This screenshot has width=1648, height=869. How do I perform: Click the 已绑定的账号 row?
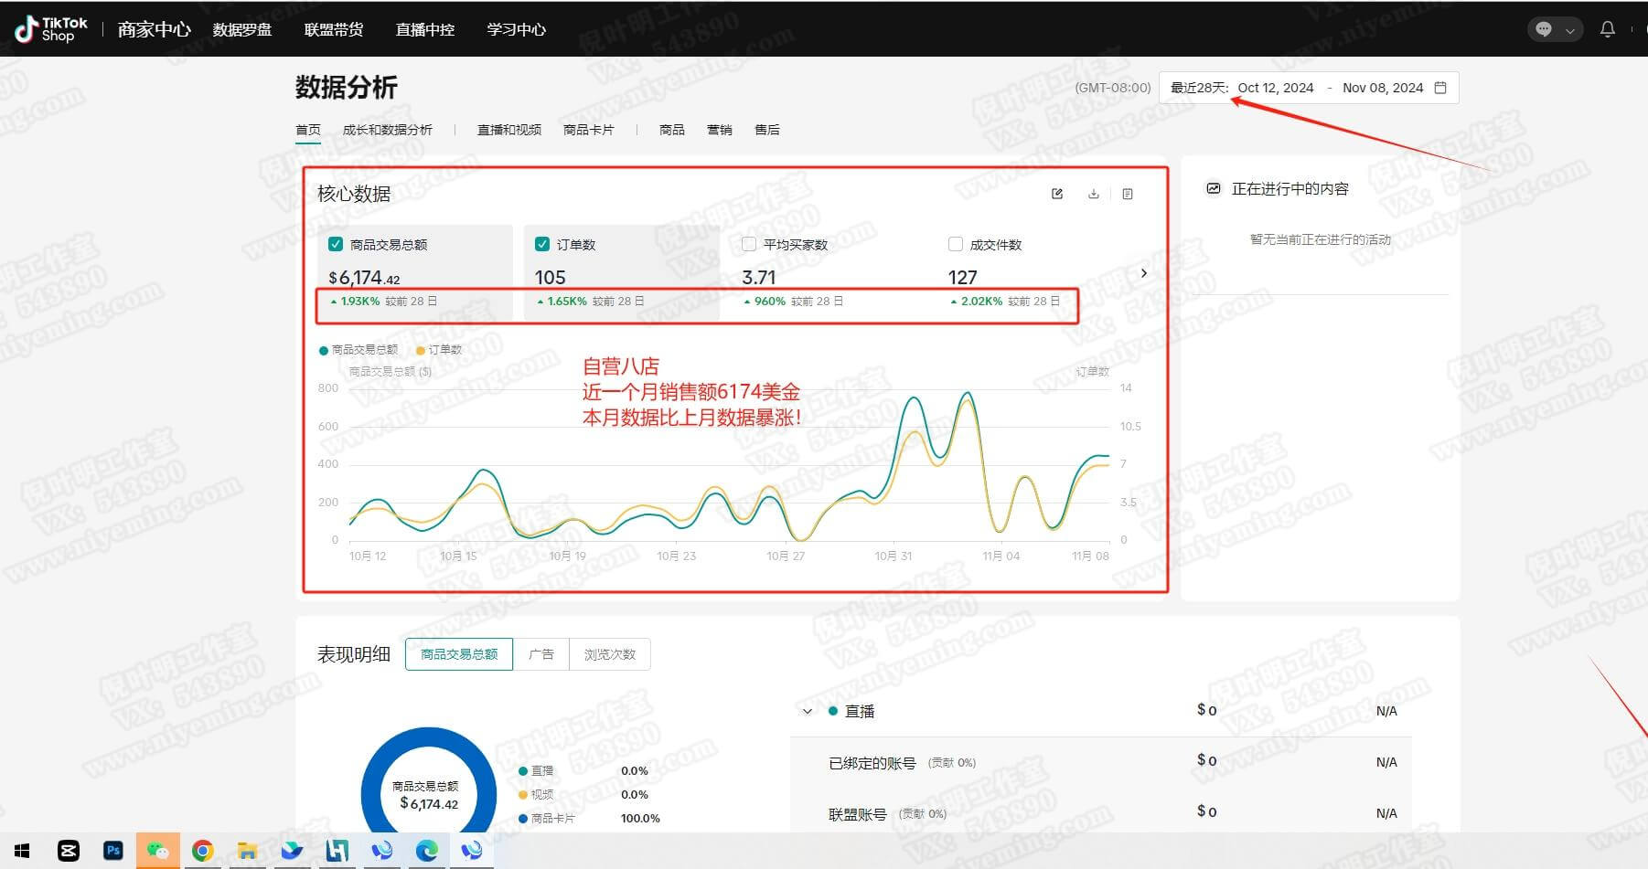click(x=1101, y=762)
